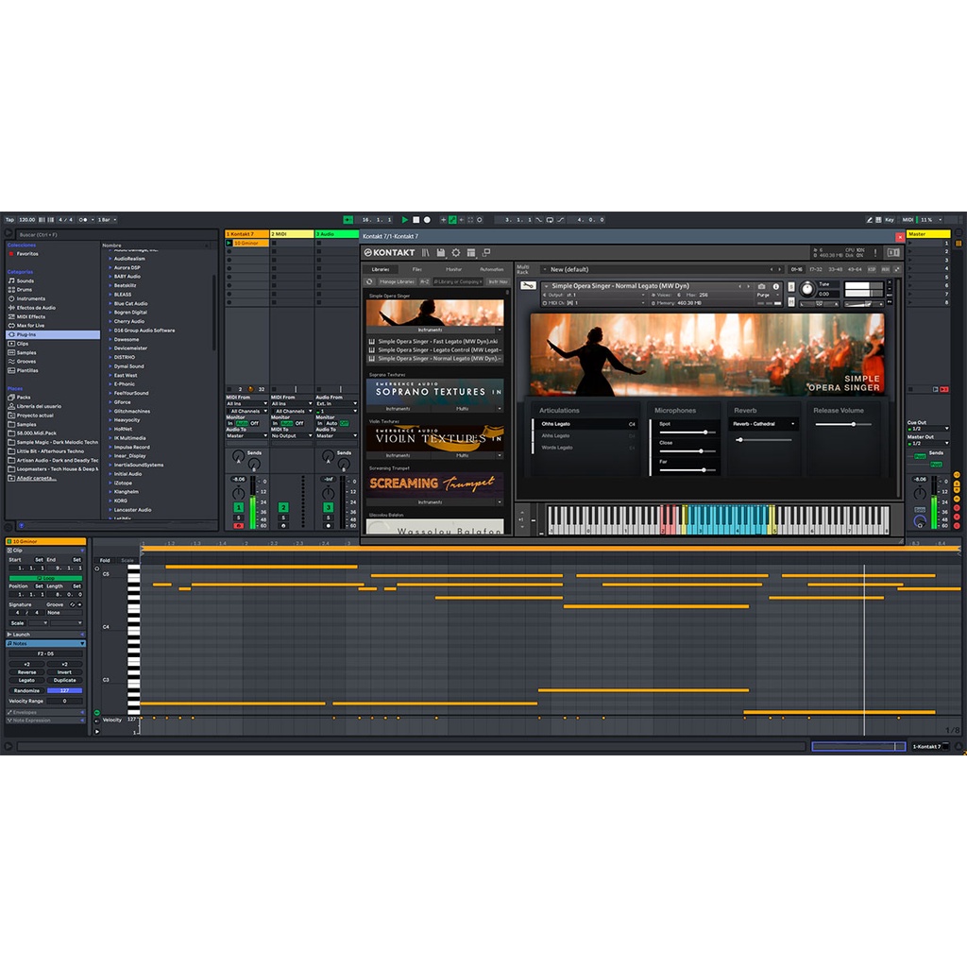Open Kontakt settings gear icon

456,253
